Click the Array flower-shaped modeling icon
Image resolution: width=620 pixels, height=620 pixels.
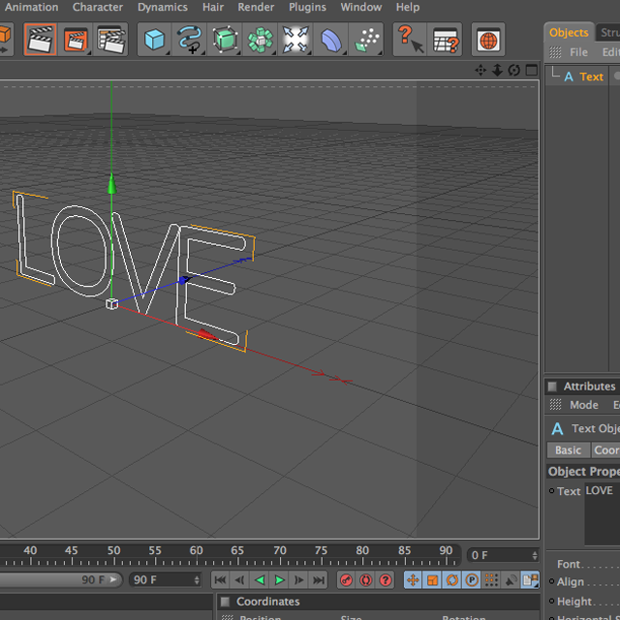[261, 40]
